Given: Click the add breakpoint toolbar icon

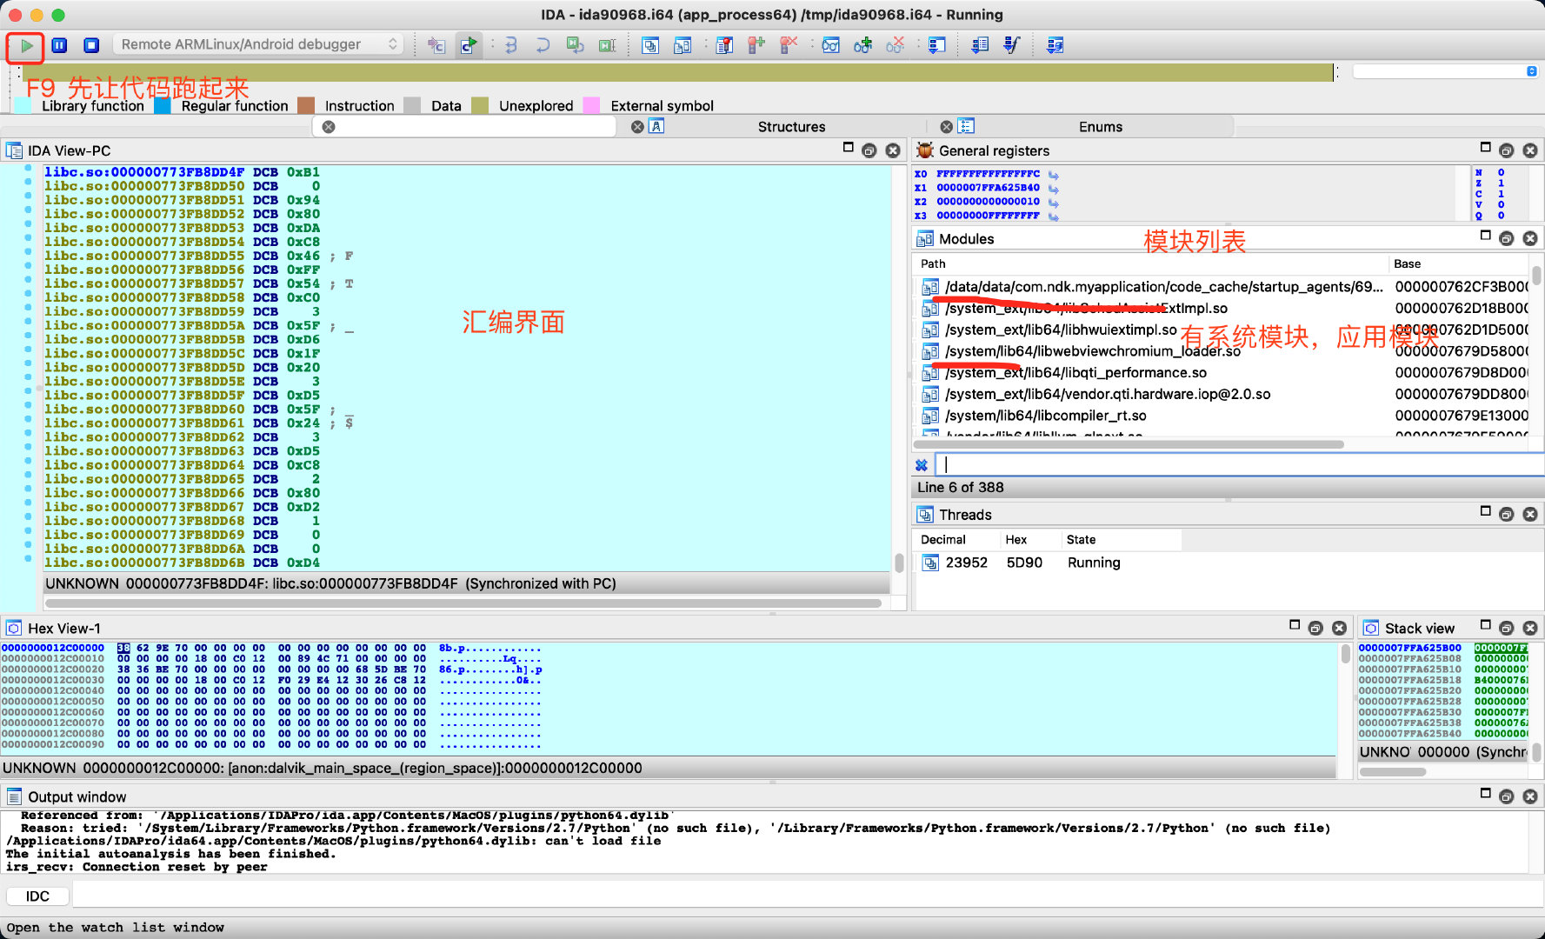Looking at the screenshot, I should (756, 45).
